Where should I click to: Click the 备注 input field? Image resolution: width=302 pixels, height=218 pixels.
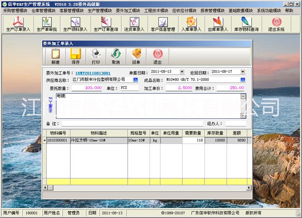coord(132,124)
